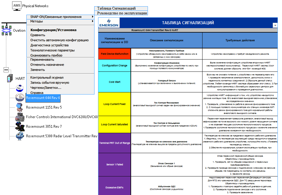Select the Ovation network icon
This screenshot has width=282, height=195.
coord(7,31)
